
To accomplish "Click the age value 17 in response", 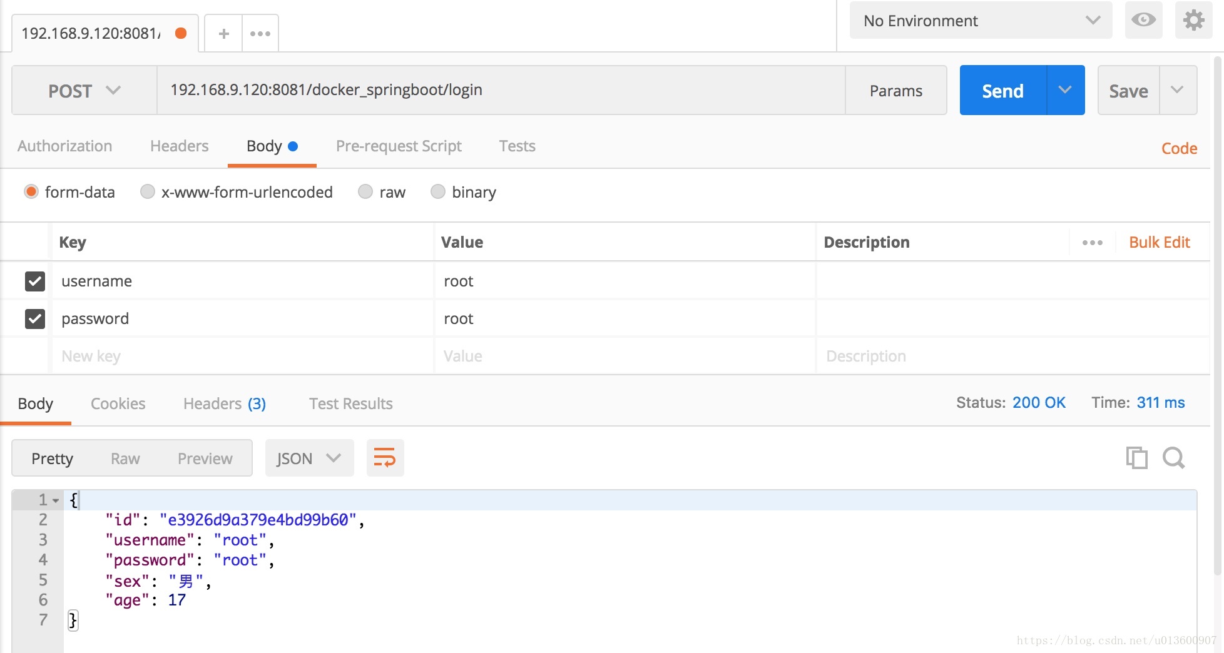I will (177, 600).
